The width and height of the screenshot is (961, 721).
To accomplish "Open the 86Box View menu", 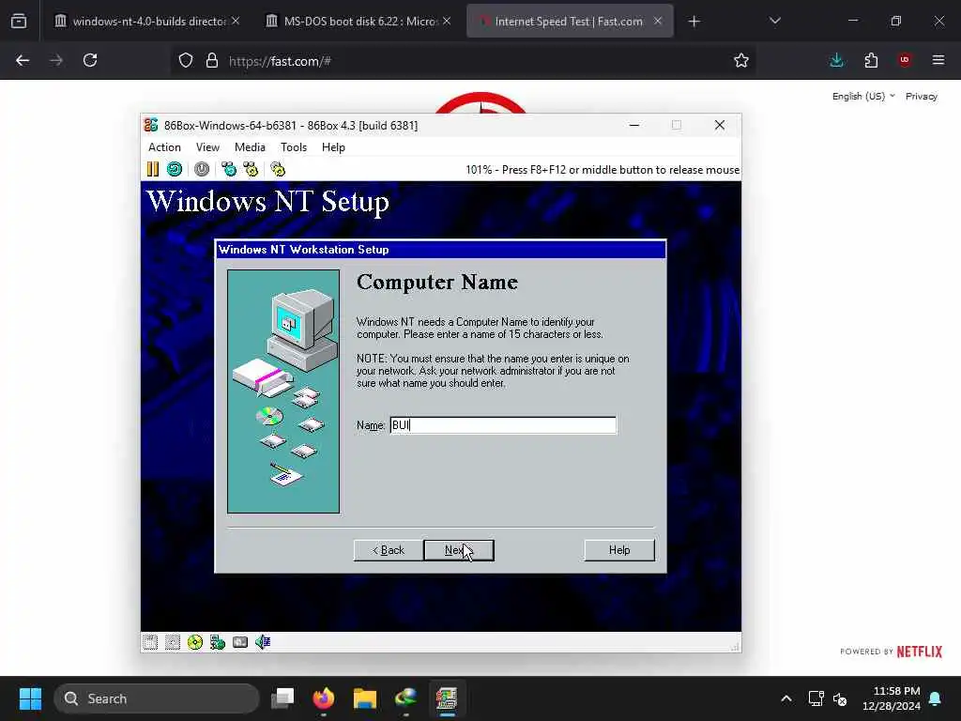I will pyautogui.click(x=207, y=147).
